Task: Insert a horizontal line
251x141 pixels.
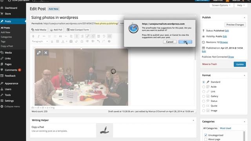Action: [66, 36]
